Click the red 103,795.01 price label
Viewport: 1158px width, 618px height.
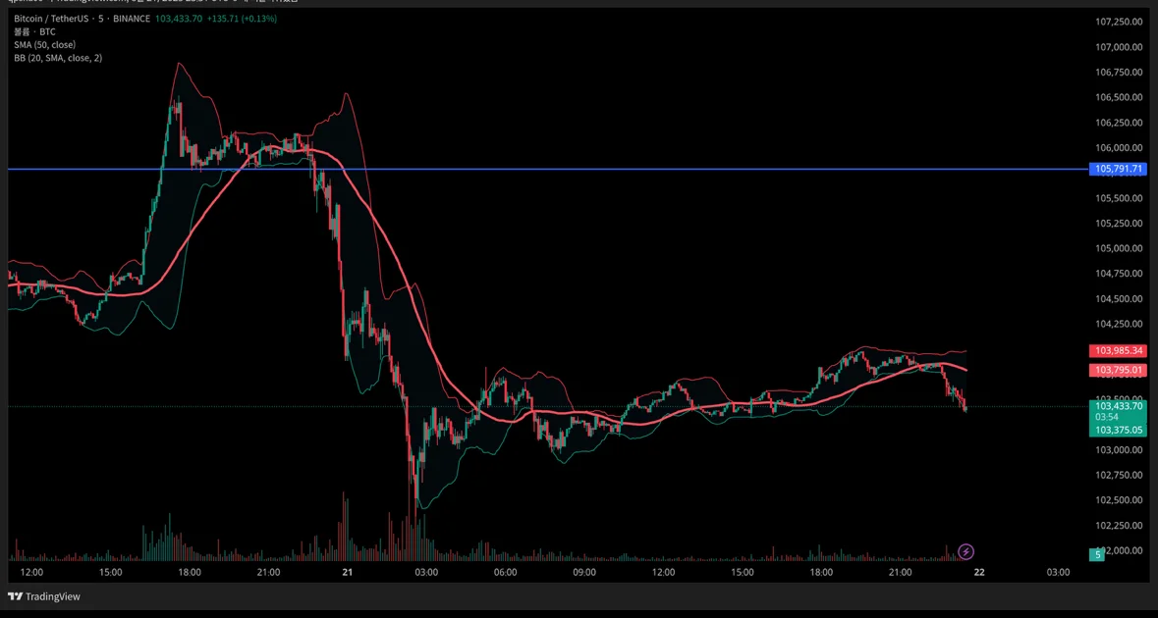tap(1118, 370)
